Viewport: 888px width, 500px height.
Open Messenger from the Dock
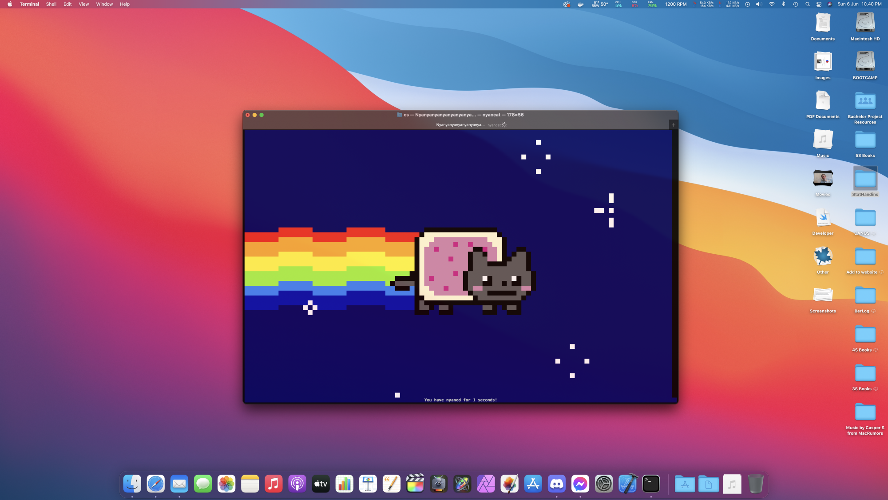click(x=580, y=484)
